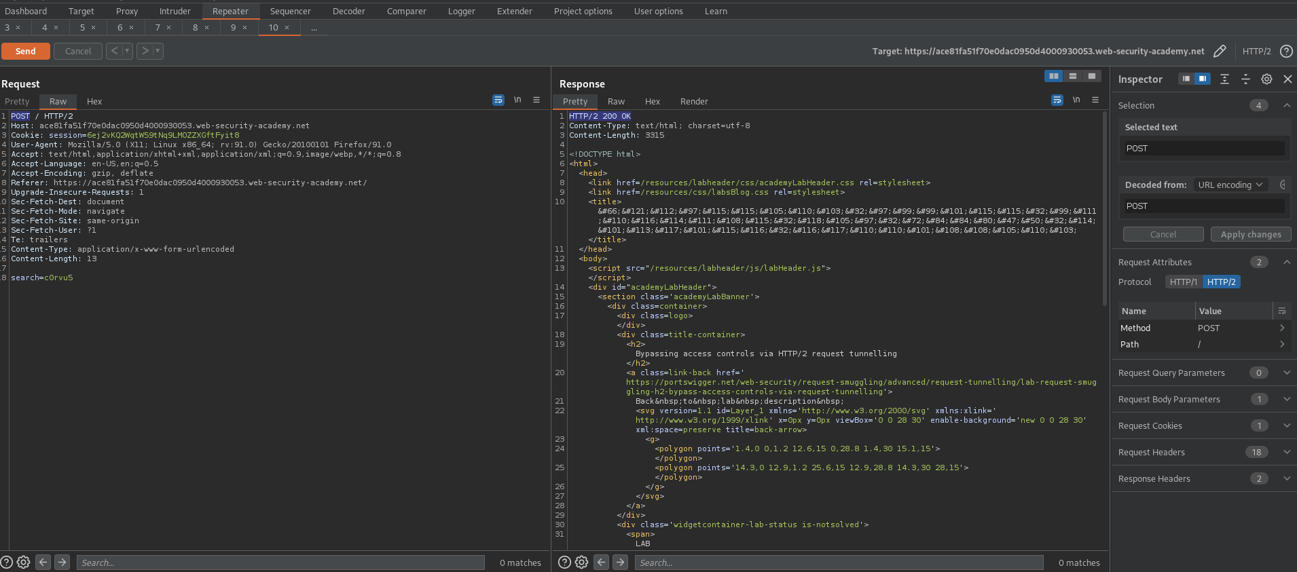Expand all Inspector sections icon
Viewport: 1297px width, 572px height.
coord(1224,79)
